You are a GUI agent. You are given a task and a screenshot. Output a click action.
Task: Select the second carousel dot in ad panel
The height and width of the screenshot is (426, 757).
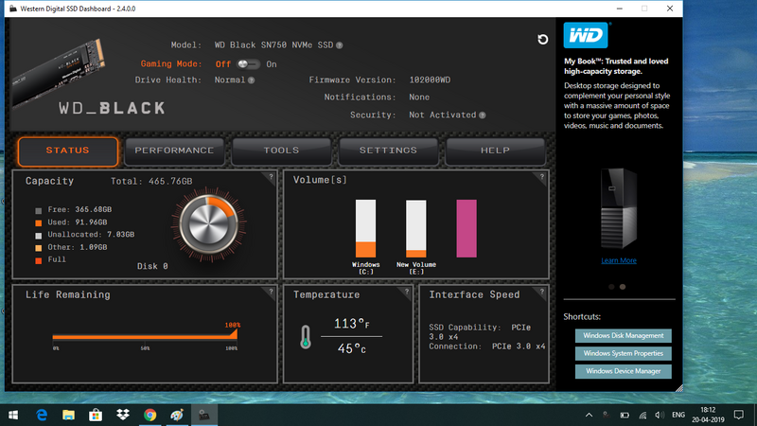(623, 287)
